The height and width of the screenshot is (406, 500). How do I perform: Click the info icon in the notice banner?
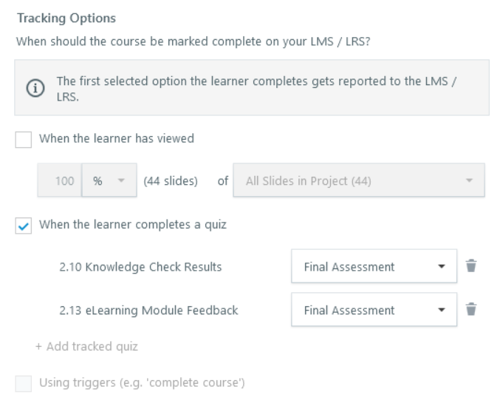[x=35, y=88]
